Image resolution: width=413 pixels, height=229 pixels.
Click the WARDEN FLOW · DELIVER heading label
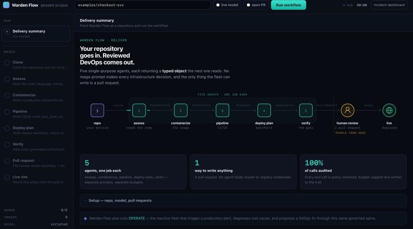pos(104,40)
